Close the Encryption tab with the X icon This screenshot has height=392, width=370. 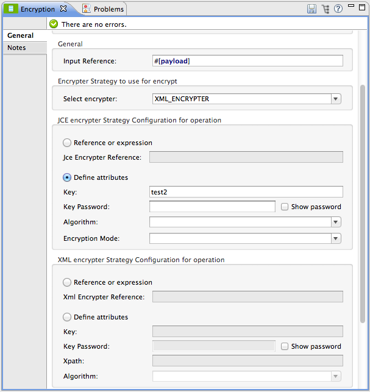[x=63, y=9]
